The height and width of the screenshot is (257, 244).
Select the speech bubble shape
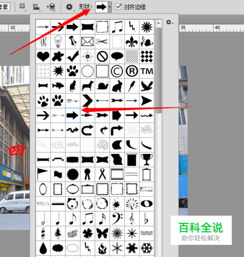tap(117, 56)
